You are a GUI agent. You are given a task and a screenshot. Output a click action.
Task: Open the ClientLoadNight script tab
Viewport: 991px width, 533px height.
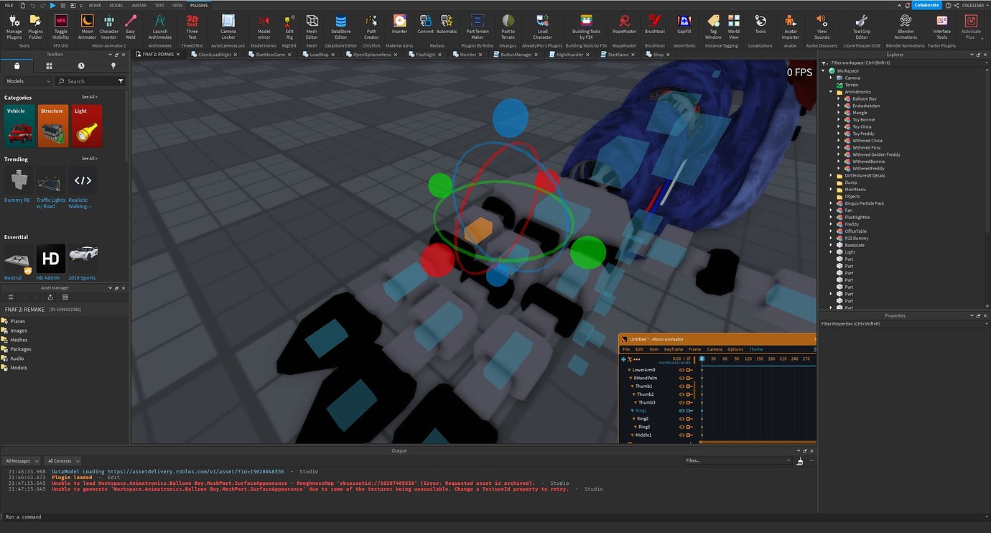[215, 54]
